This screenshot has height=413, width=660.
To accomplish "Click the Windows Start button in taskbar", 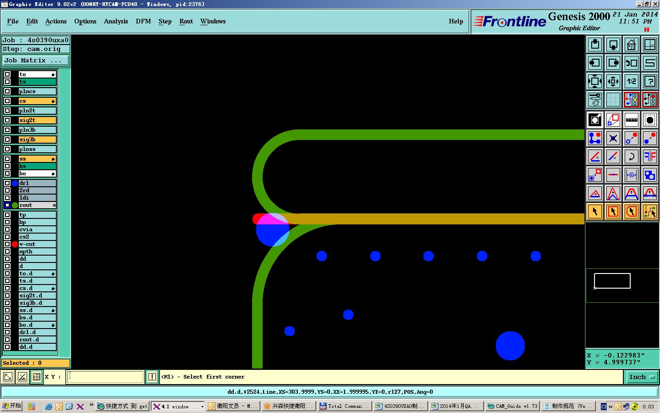I will pos(11,406).
